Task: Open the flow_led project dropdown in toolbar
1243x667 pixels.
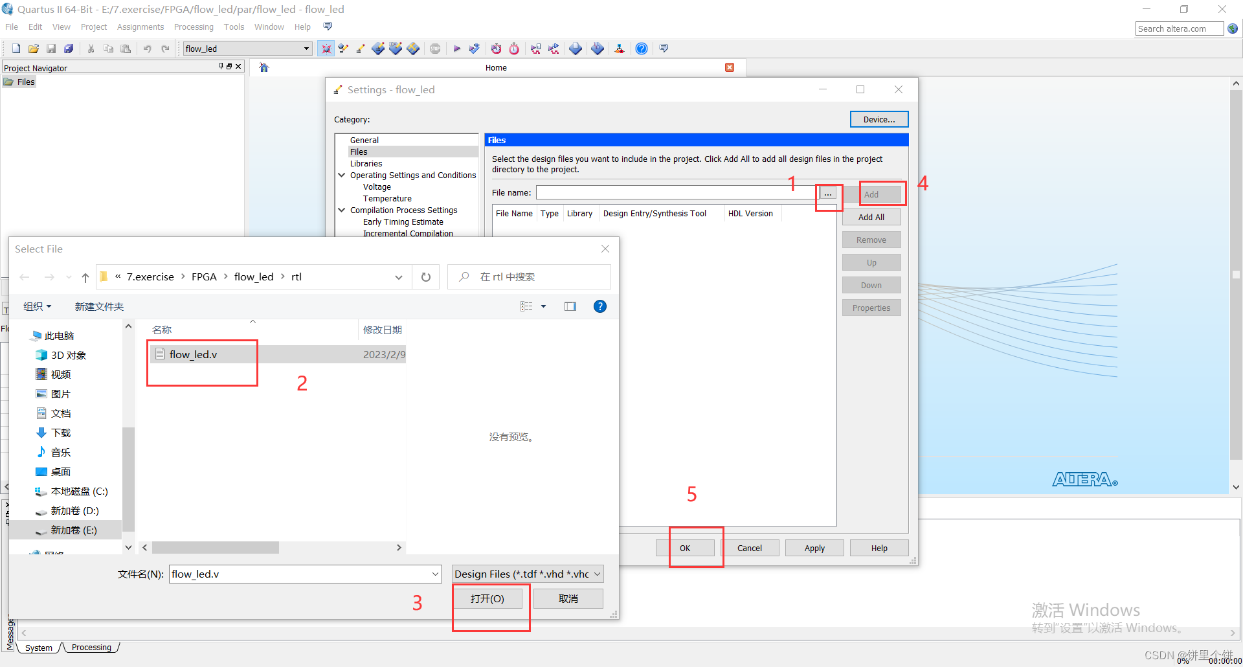Action: [x=307, y=49]
